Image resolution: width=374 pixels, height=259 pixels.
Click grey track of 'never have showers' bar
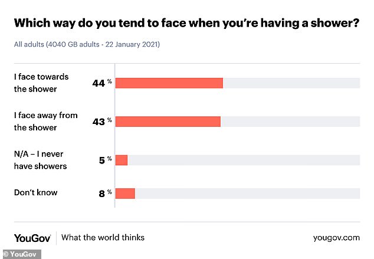pos(243,160)
